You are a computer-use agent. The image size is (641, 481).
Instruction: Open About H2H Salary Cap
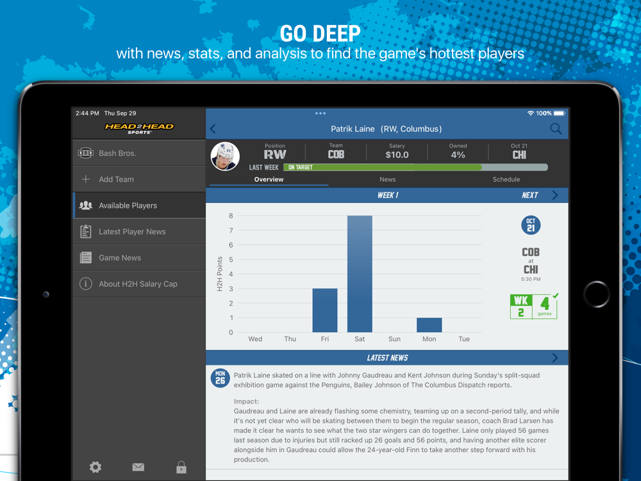point(139,284)
